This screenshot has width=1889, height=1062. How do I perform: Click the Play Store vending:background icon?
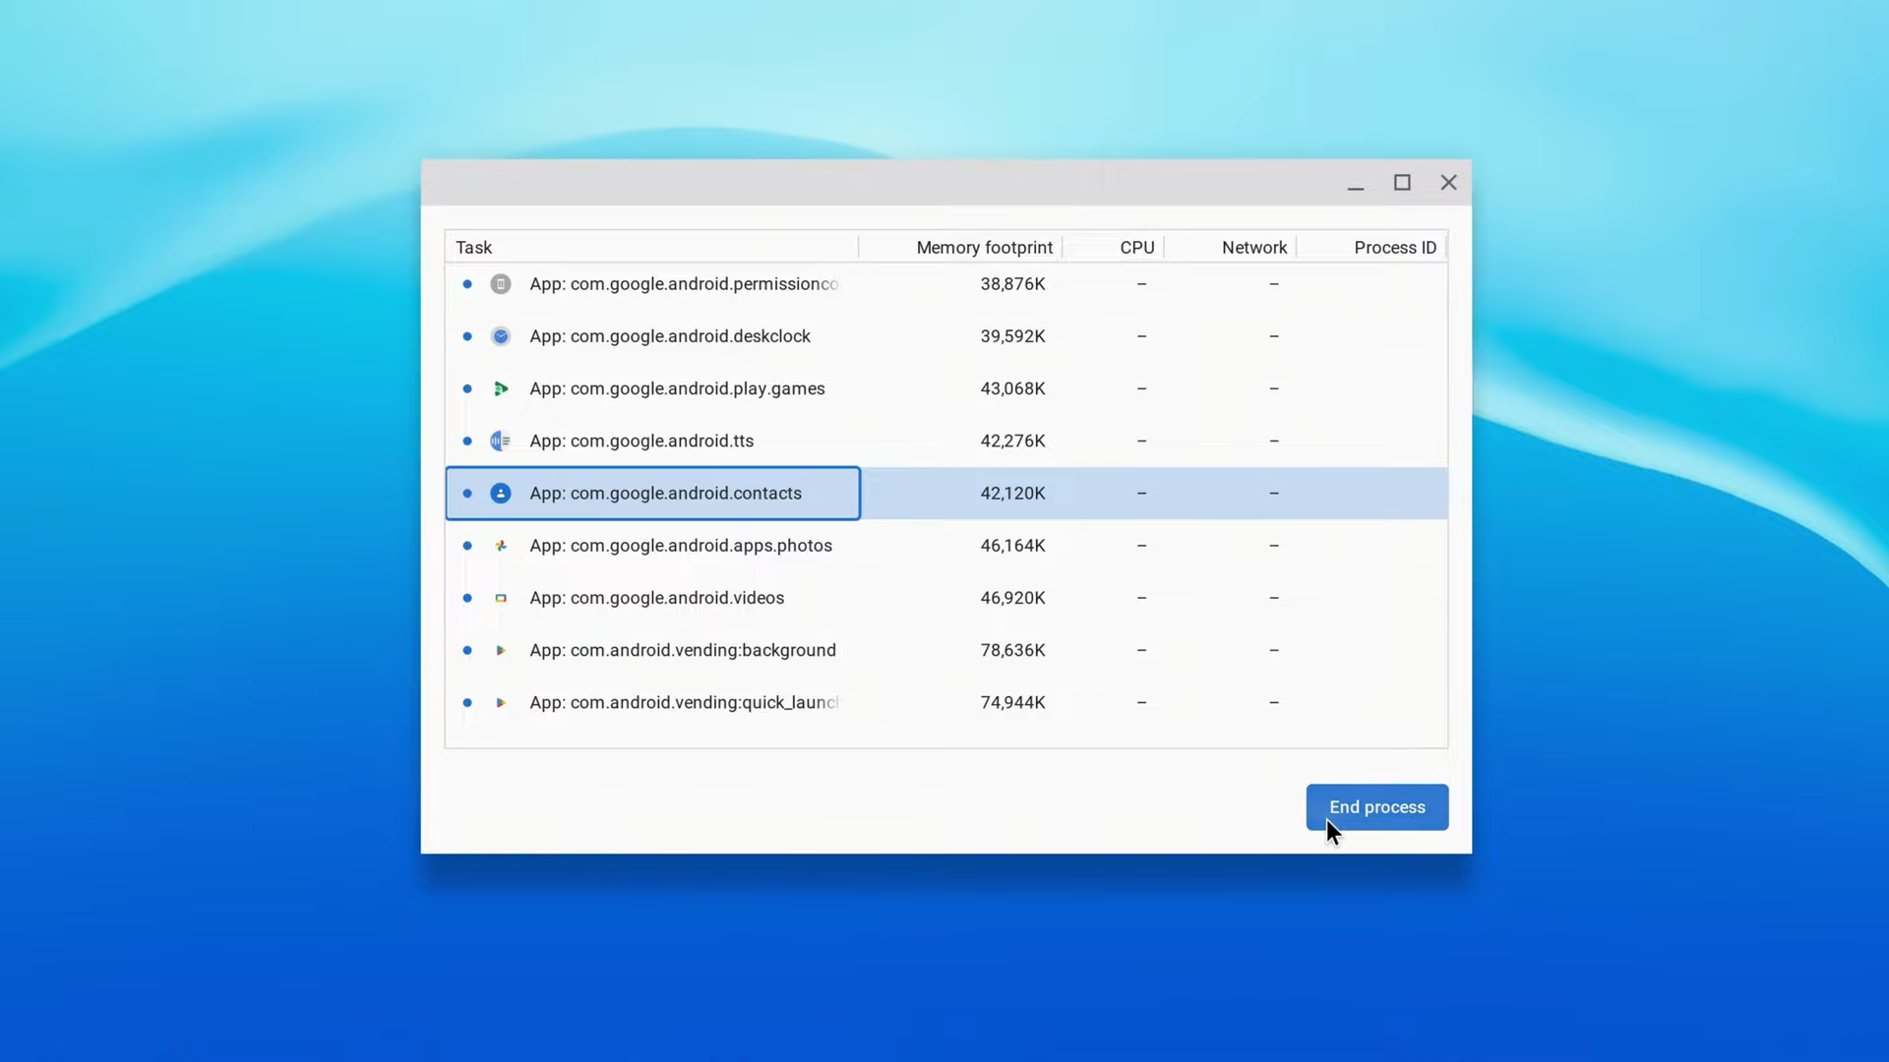tap(501, 650)
